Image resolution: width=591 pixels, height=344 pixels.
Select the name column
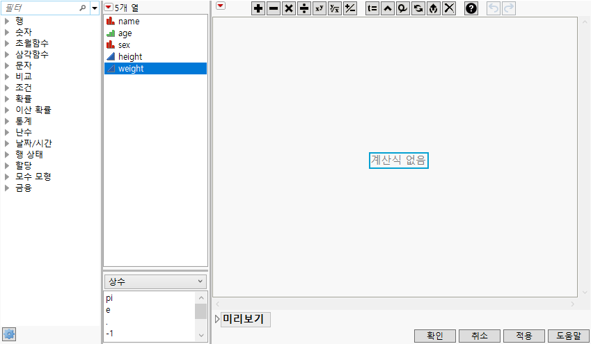(x=155, y=22)
